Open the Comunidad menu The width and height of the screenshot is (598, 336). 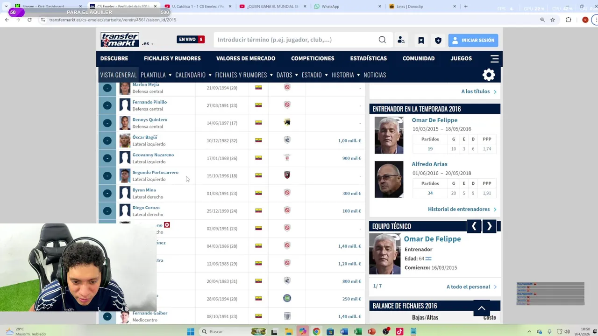[x=419, y=58]
